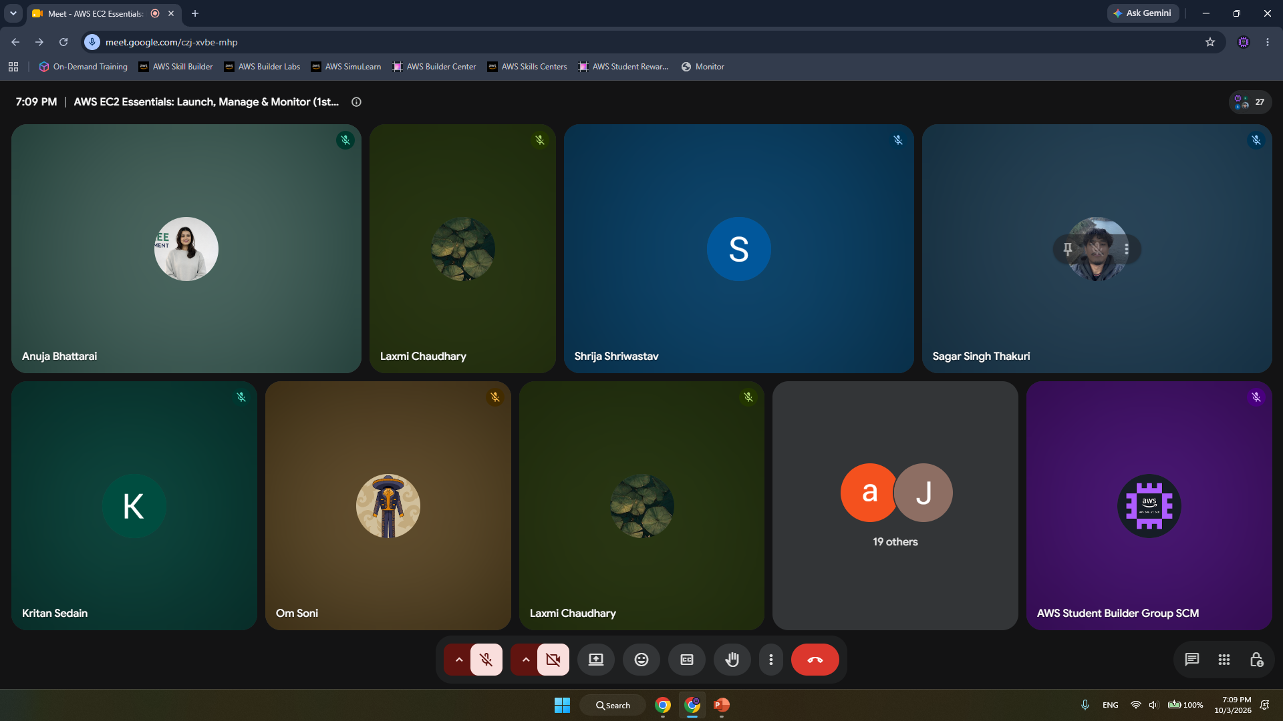Turn on the camera in Meet controls
The width and height of the screenshot is (1283, 721).
click(x=553, y=660)
